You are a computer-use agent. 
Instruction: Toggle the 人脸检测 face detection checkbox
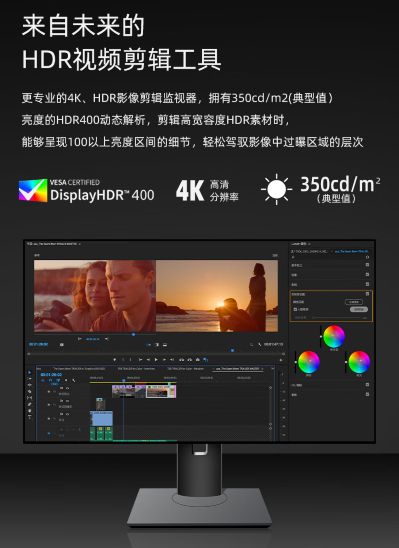pyautogui.click(x=295, y=309)
